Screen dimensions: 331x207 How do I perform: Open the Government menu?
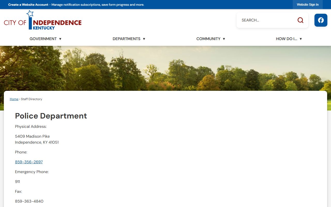[x=43, y=39]
